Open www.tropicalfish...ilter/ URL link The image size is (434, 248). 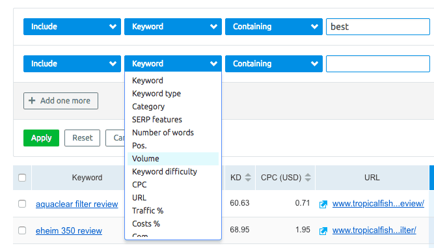[x=374, y=230]
